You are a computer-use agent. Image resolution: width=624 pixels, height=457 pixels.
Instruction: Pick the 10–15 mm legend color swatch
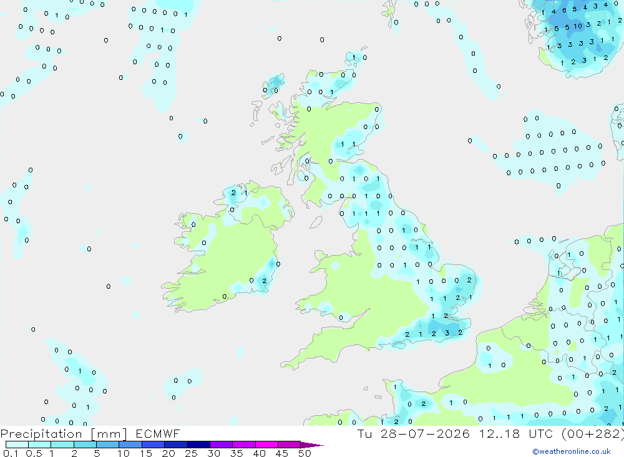pyautogui.click(x=130, y=445)
